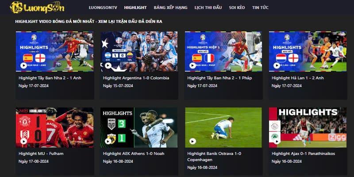Screen dimensions: 354x177
Task: Click the Argentina trophy celebration thumbnail
Action: (x=139, y=51)
